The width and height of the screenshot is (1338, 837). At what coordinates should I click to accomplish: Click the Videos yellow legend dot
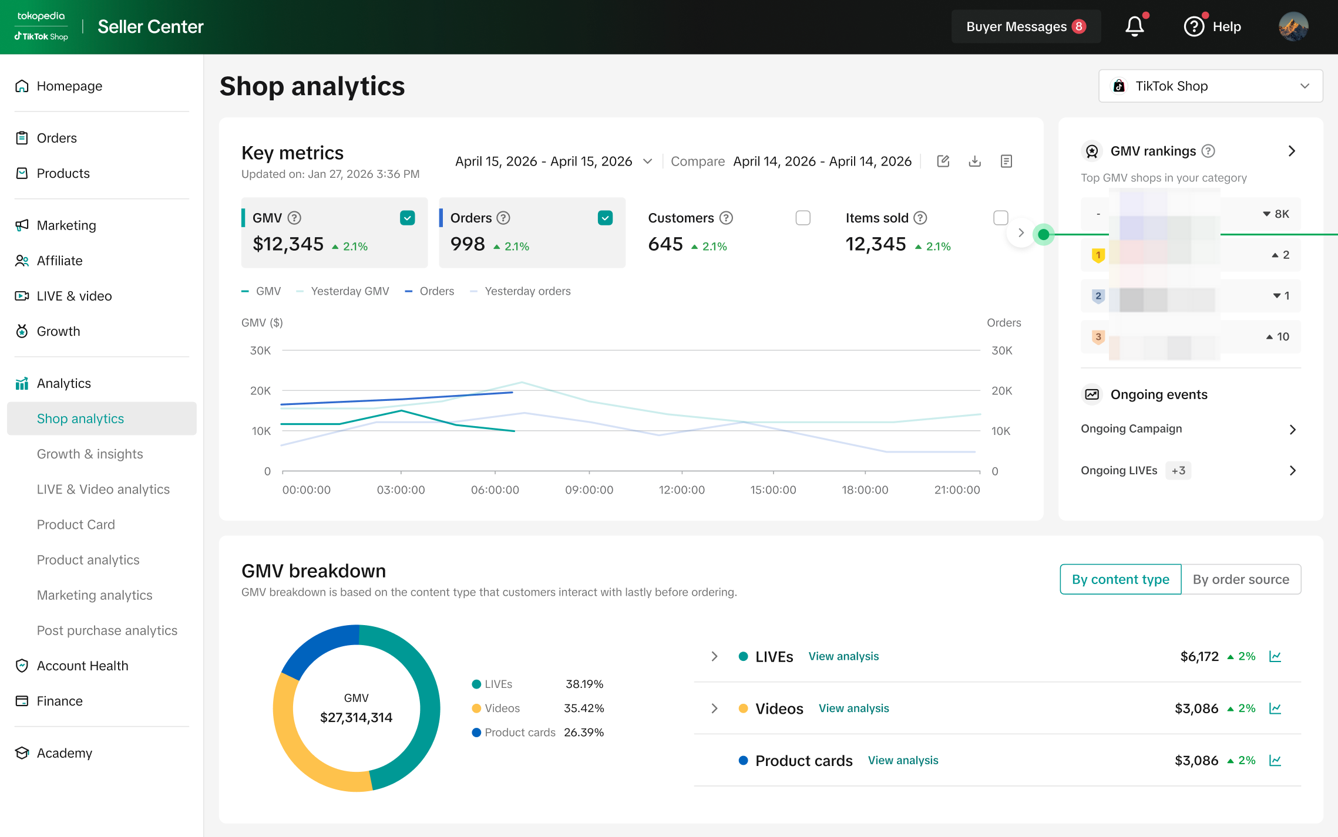(x=476, y=708)
